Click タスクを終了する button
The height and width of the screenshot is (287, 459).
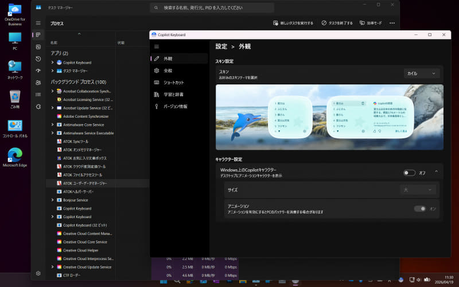pos(337,23)
